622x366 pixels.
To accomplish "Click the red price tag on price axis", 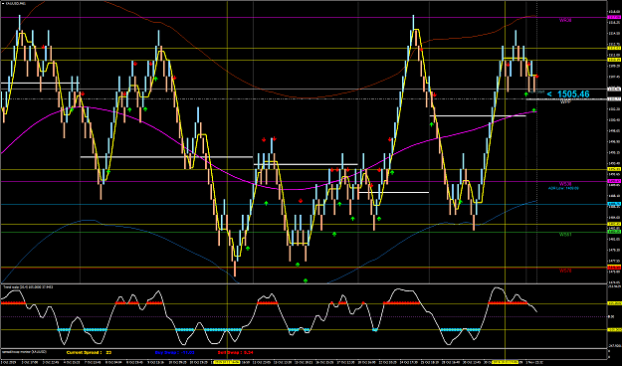I will point(614,268).
